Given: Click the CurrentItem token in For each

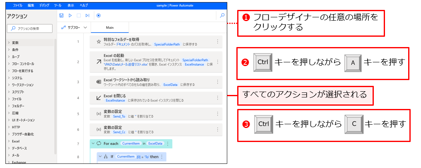Looking at the screenshot, I should click(x=131, y=144).
